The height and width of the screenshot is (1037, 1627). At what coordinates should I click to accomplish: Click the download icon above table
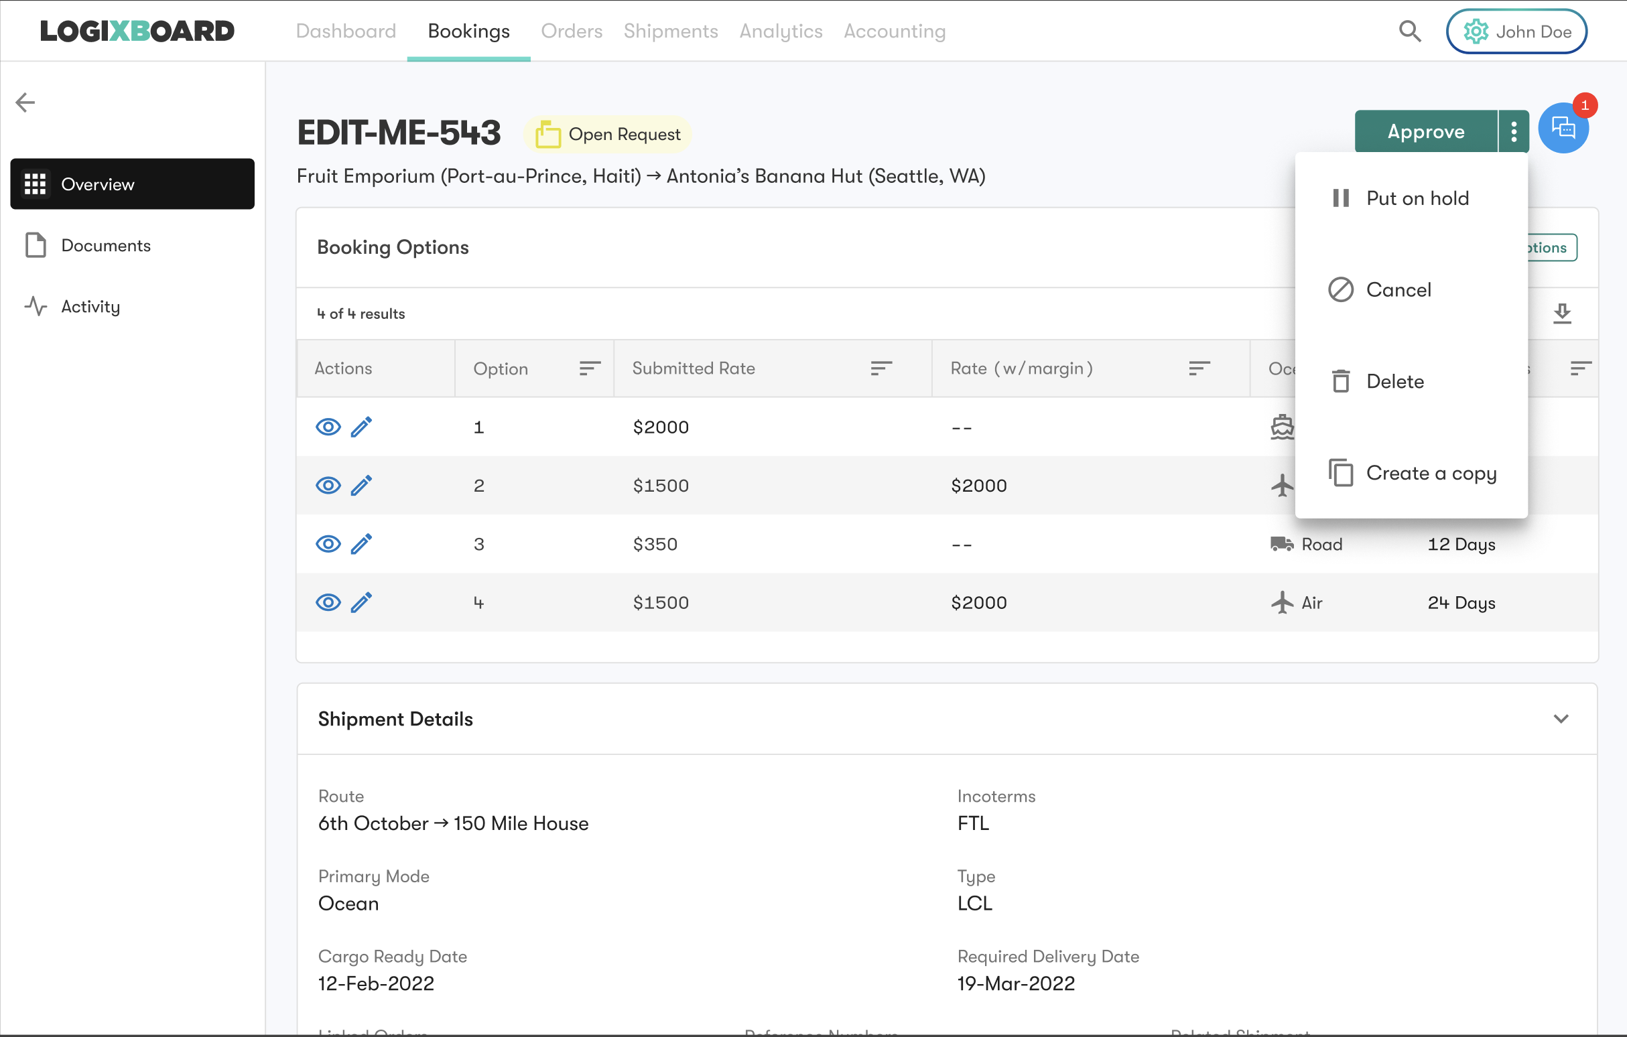tap(1562, 314)
